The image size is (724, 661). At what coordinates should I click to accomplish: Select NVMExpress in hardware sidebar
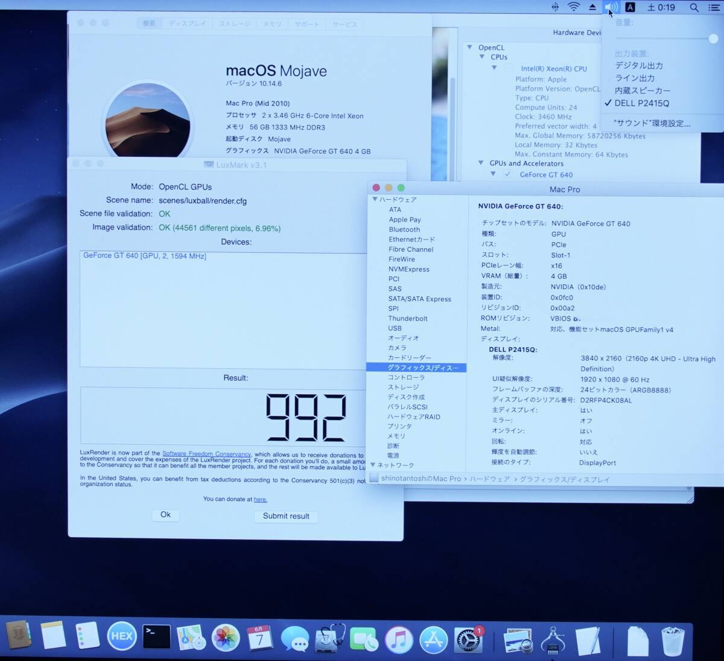tap(409, 269)
